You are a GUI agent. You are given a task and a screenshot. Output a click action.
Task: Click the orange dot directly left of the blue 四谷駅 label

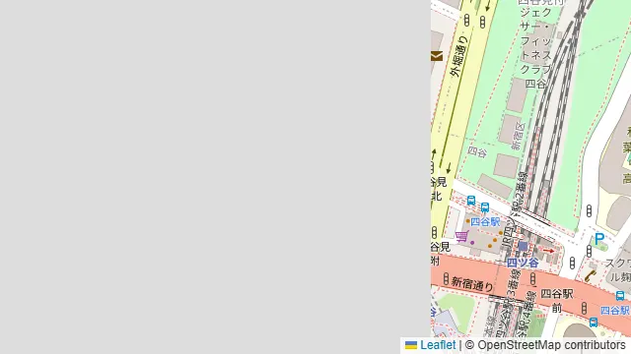pyautogui.click(x=468, y=221)
